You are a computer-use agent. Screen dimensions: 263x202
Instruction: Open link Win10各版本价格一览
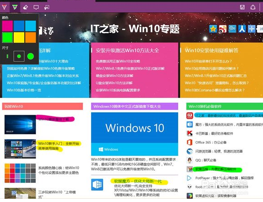point(24,90)
